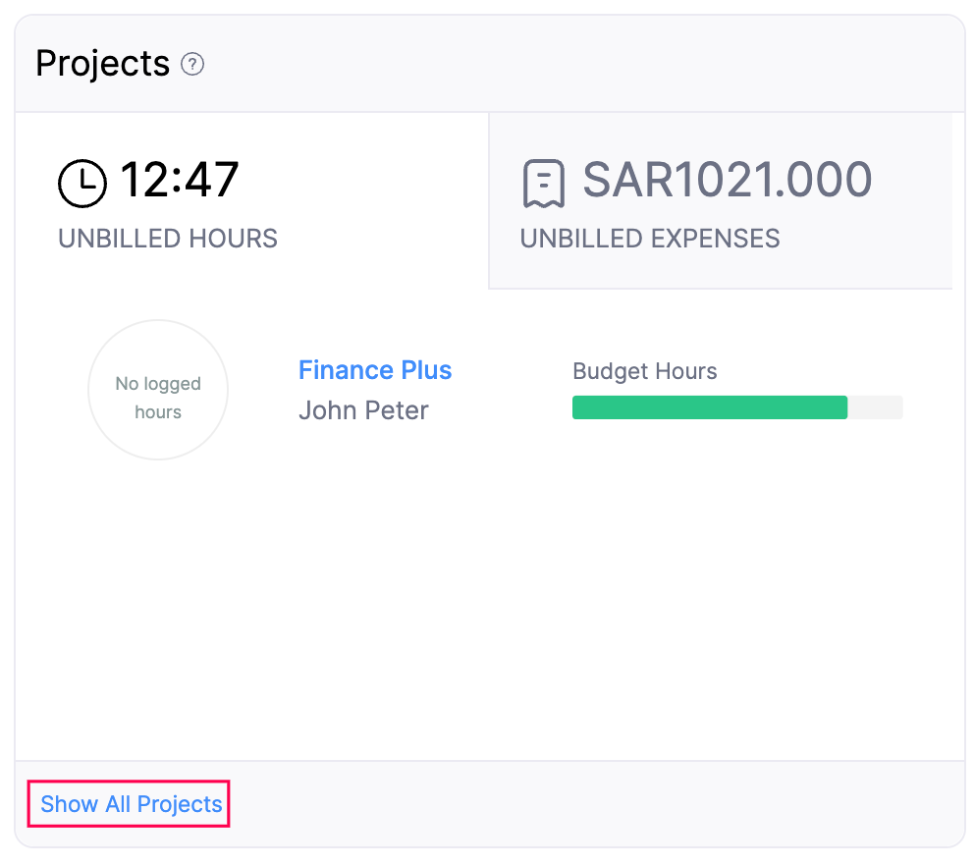The image size is (974, 866).
Task: Switch to the Unbilled Expenses panel
Action: coord(721,201)
